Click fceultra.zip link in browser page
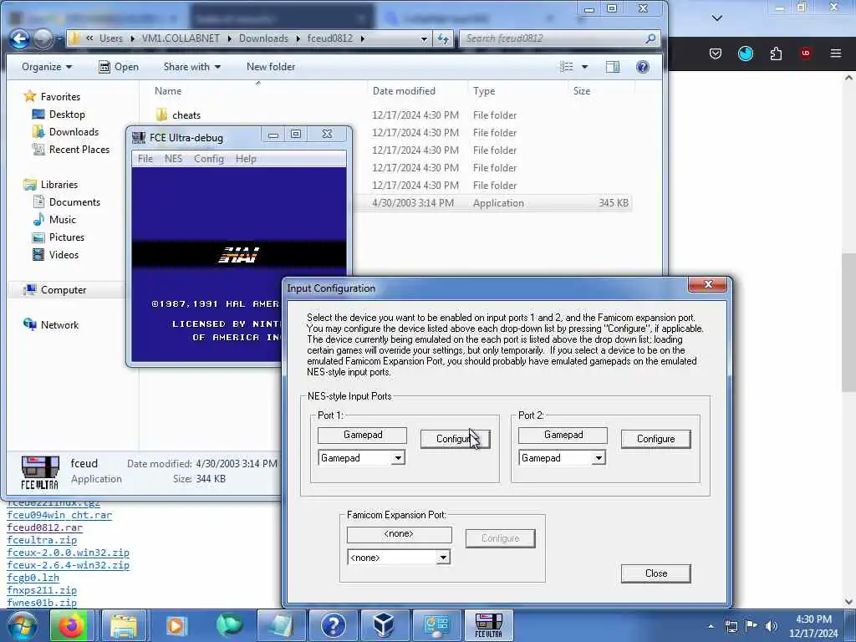The width and height of the screenshot is (856, 642). point(42,541)
